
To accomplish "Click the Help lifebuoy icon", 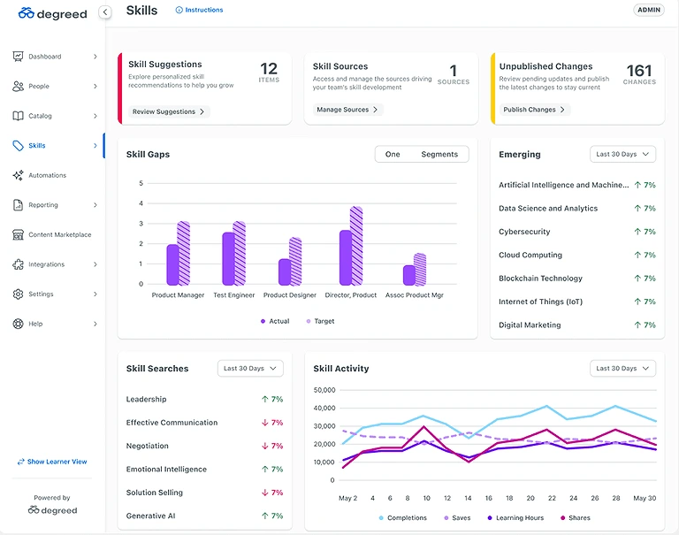I will pos(18,324).
